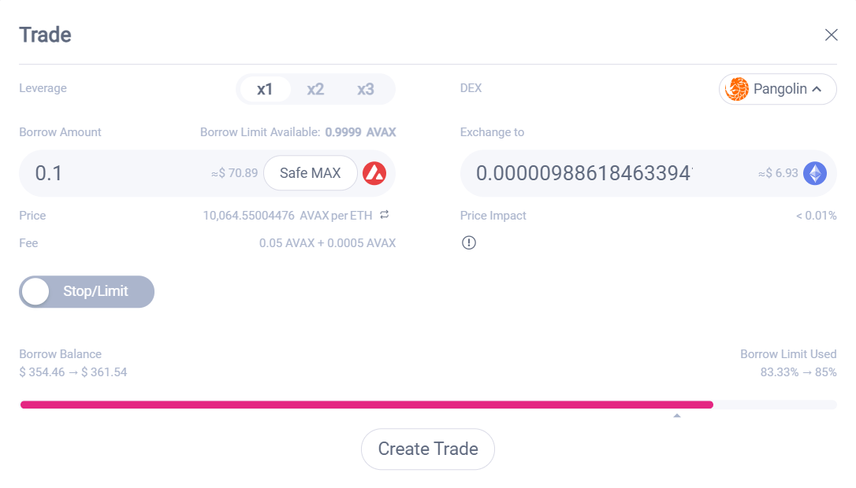Expand DEX list via chevron arrow
The width and height of the screenshot is (856, 488).
pos(817,89)
